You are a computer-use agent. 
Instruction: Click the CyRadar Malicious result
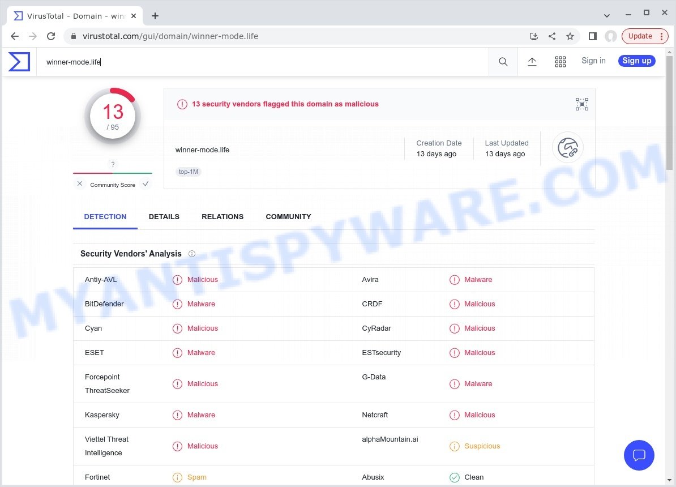pyautogui.click(x=480, y=328)
